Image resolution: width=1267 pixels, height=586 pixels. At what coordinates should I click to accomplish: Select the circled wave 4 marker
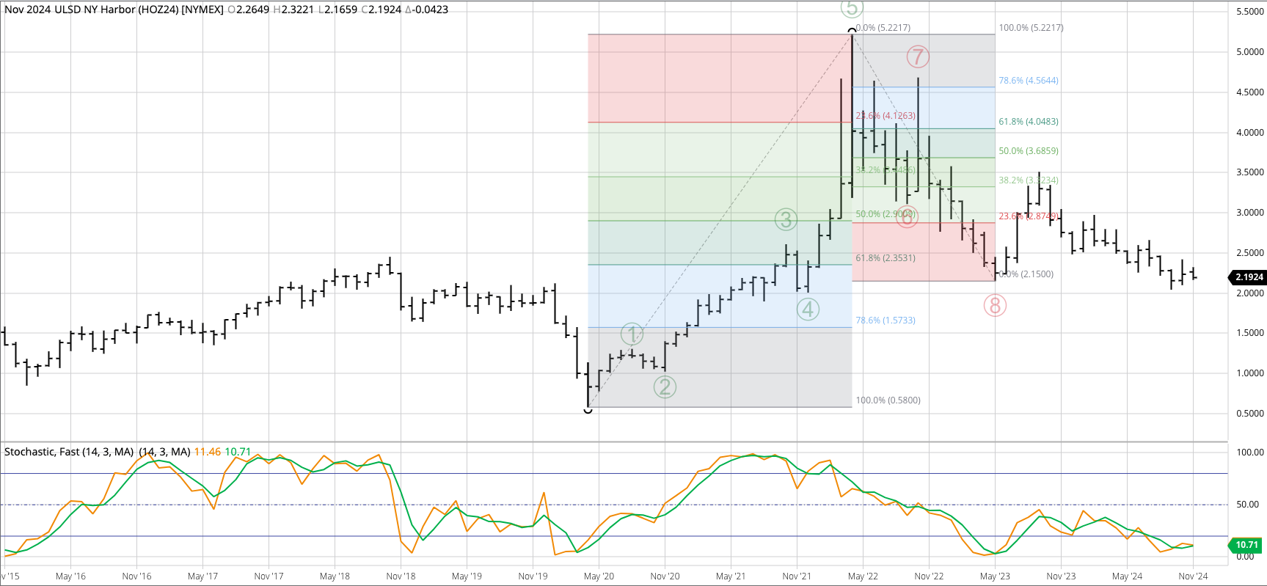(x=808, y=310)
